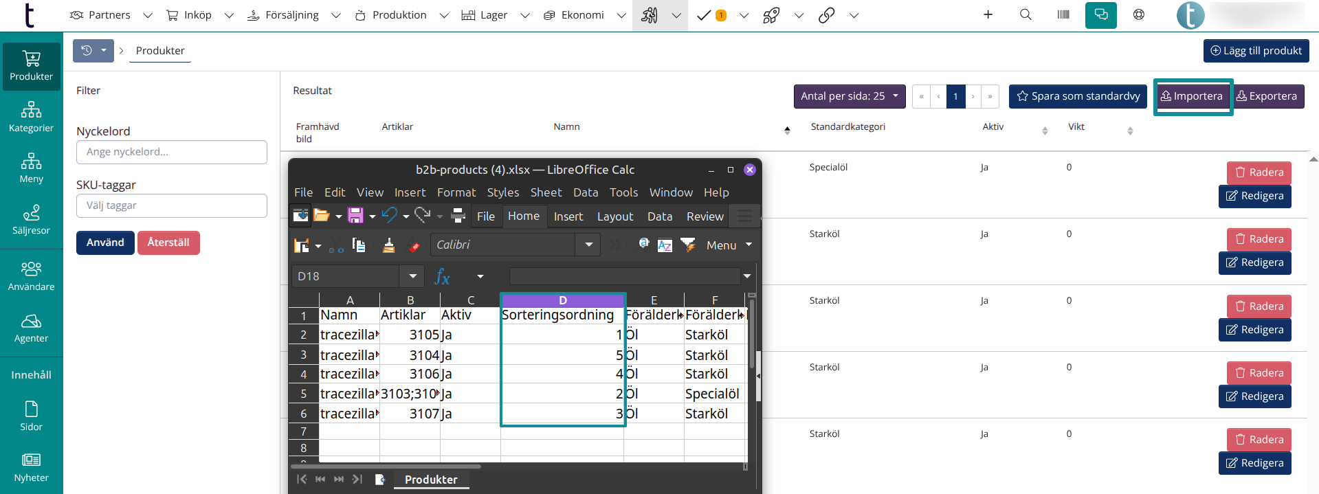Click the Save icon in LibreOffice Calc
Image resolution: width=1319 pixels, height=494 pixels.
pos(355,216)
